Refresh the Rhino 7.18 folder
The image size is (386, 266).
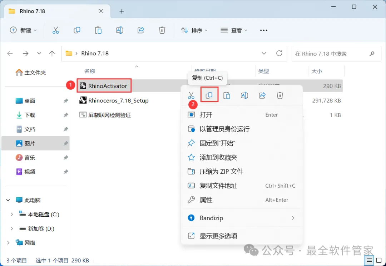click(x=279, y=53)
